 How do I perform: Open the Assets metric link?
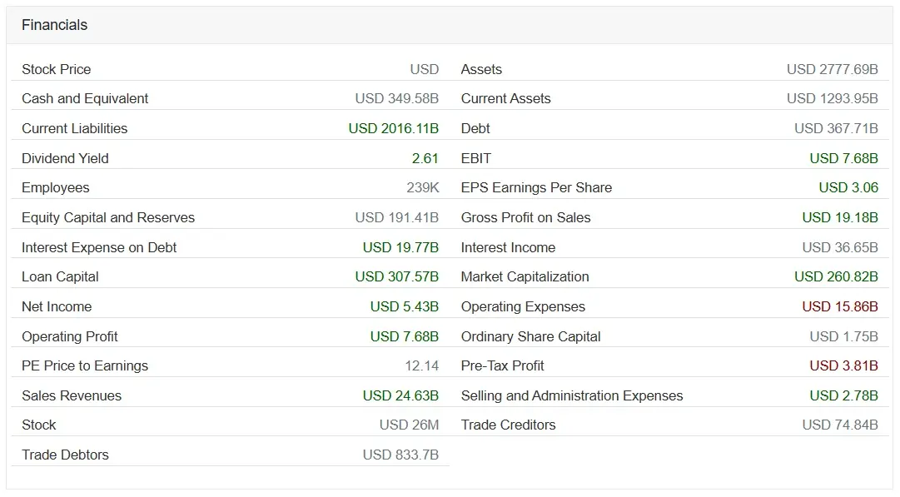(x=481, y=69)
